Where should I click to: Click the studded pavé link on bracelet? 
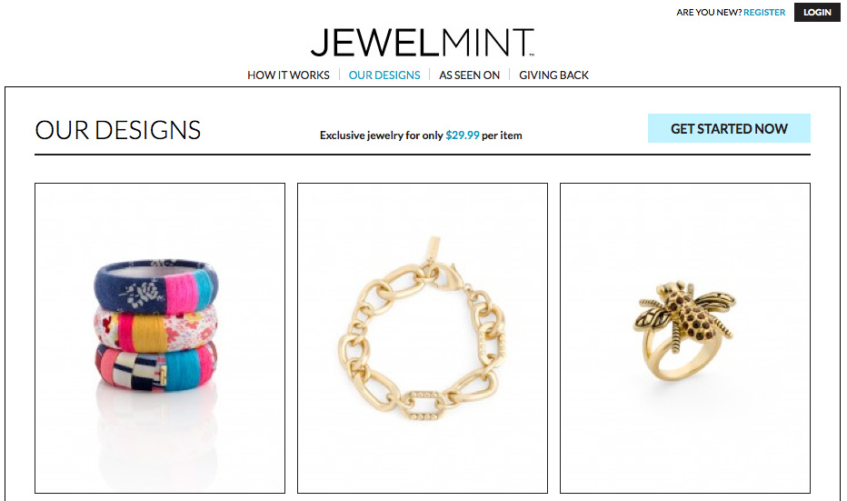(425, 405)
